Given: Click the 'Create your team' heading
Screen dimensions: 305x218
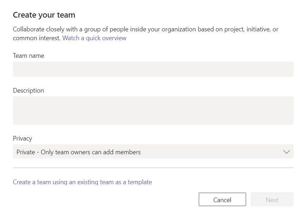Looking at the screenshot, I should pyautogui.click(x=44, y=15).
